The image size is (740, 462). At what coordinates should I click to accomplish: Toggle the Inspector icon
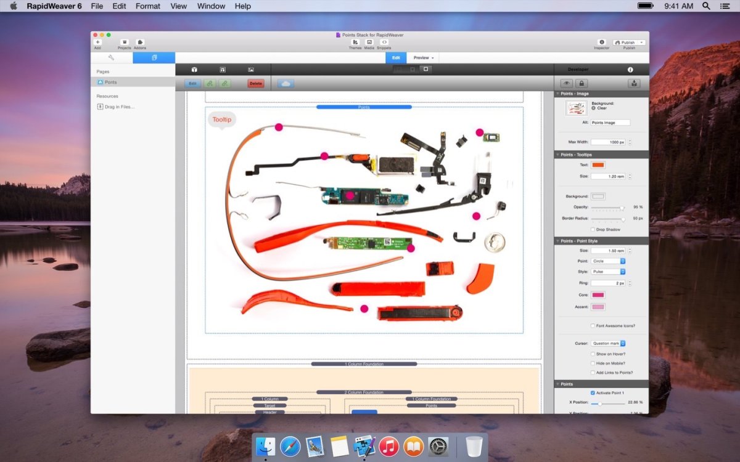click(x=602, y=42)
